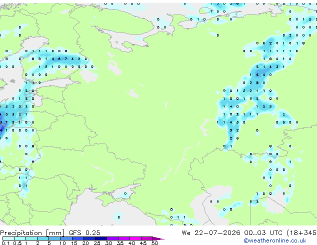Click the 'Precipitation [mm]' map title
Image resolution: width=317 pixels, height=245 pixels.
32,233
